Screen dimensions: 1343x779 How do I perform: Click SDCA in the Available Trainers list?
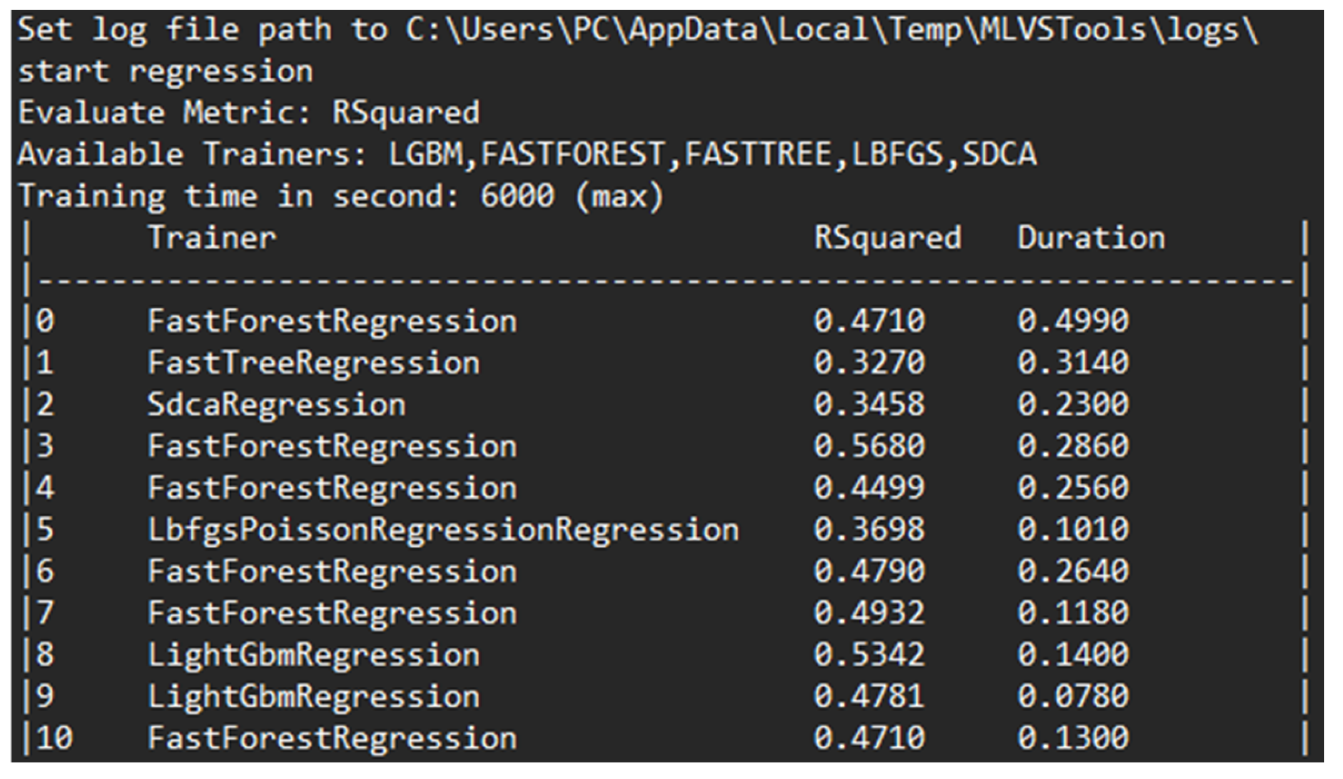tap(999, 155)
